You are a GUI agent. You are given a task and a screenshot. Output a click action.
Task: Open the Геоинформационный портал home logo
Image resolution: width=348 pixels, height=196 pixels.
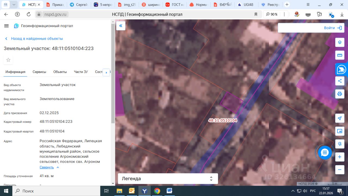(x=43, y=26)
